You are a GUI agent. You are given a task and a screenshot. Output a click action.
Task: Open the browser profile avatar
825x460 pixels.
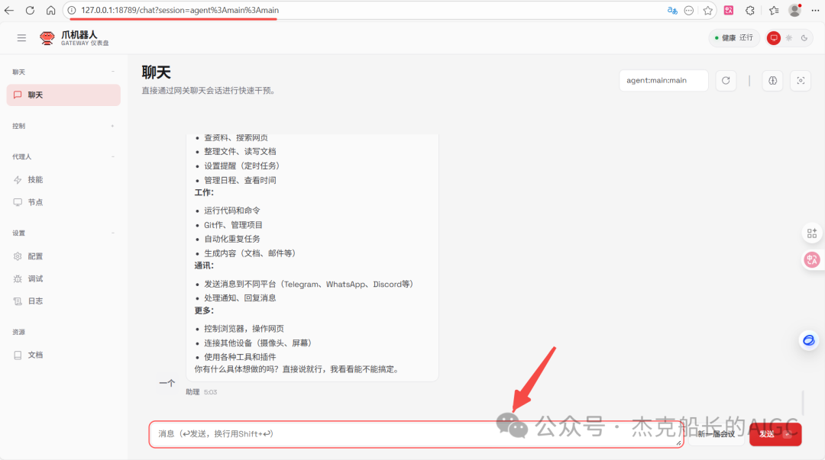click(x=794, y=10)
